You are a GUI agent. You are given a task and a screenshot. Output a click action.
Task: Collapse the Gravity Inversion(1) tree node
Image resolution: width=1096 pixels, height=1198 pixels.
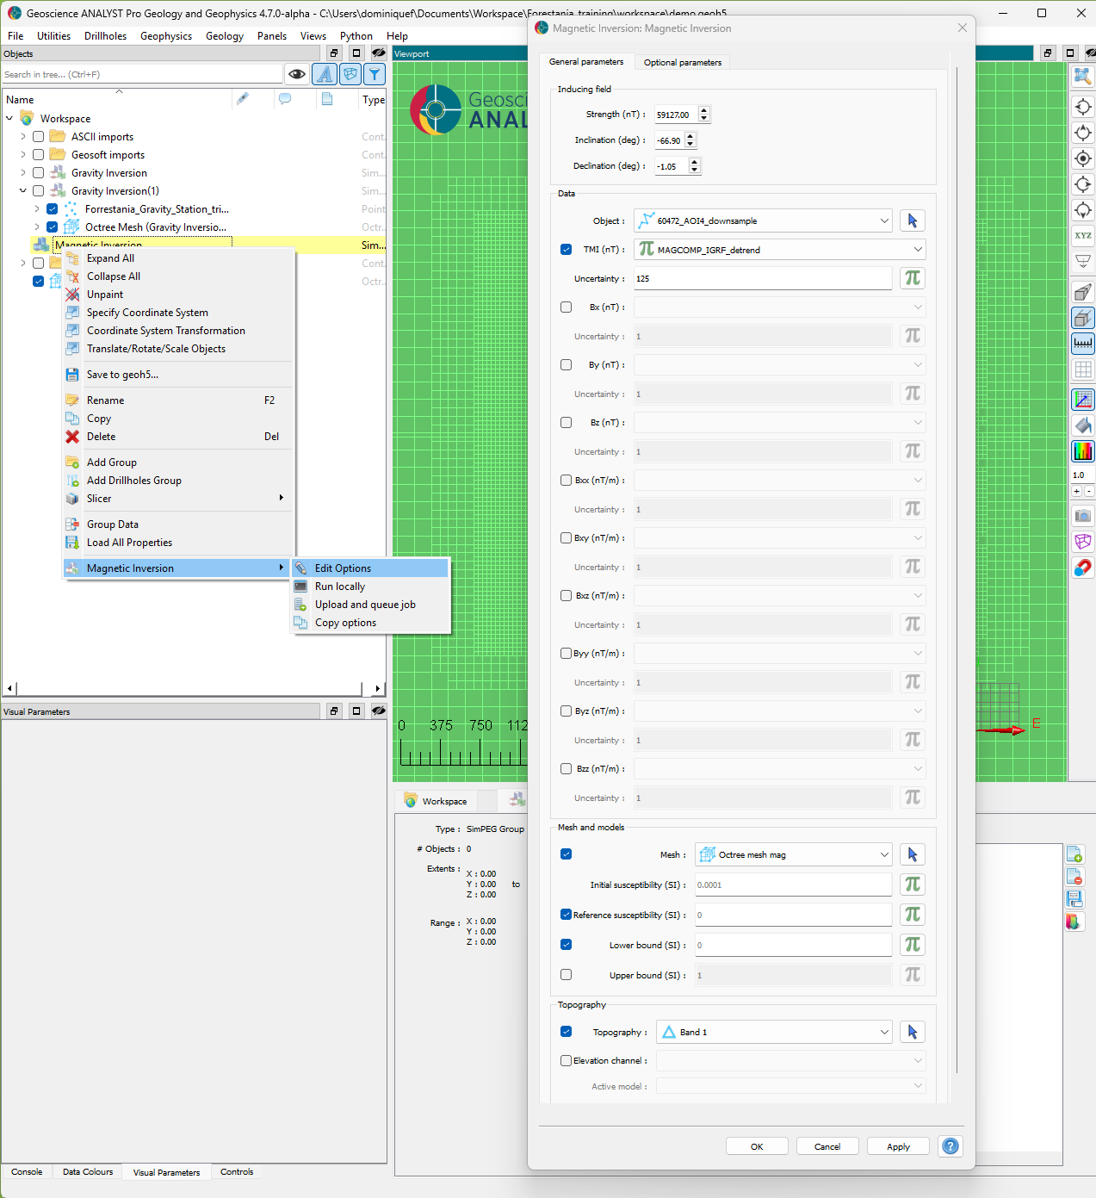[23, 191]
